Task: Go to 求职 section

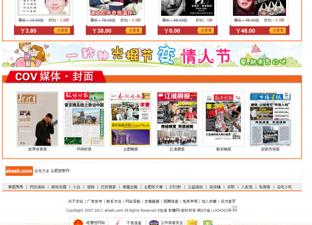Action: [231, 187]
